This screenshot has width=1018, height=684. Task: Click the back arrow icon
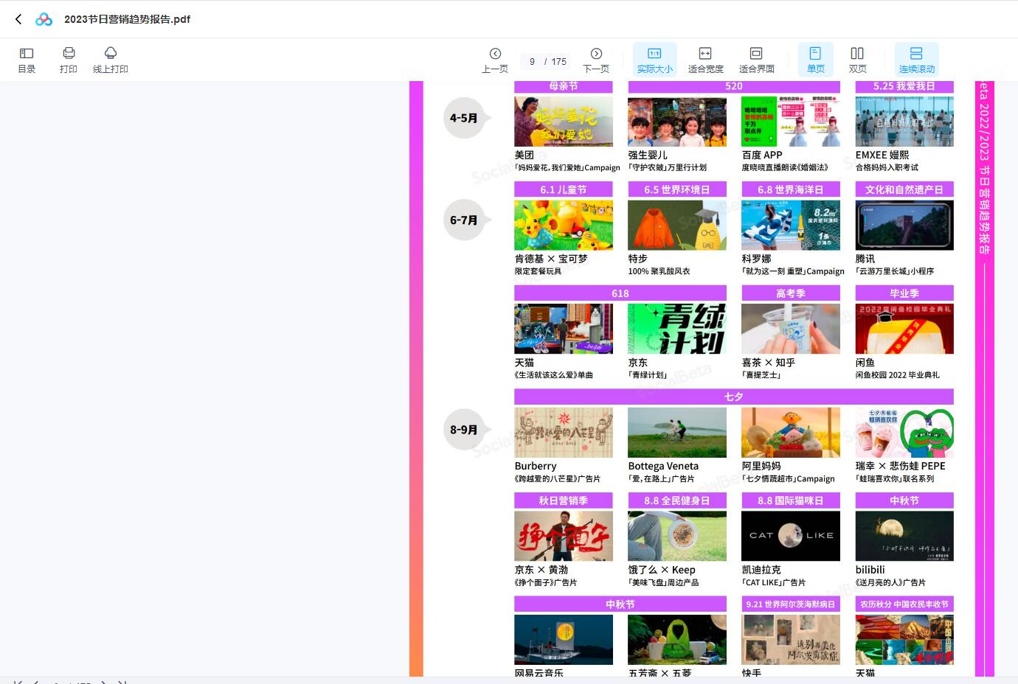tap(18, 19)
